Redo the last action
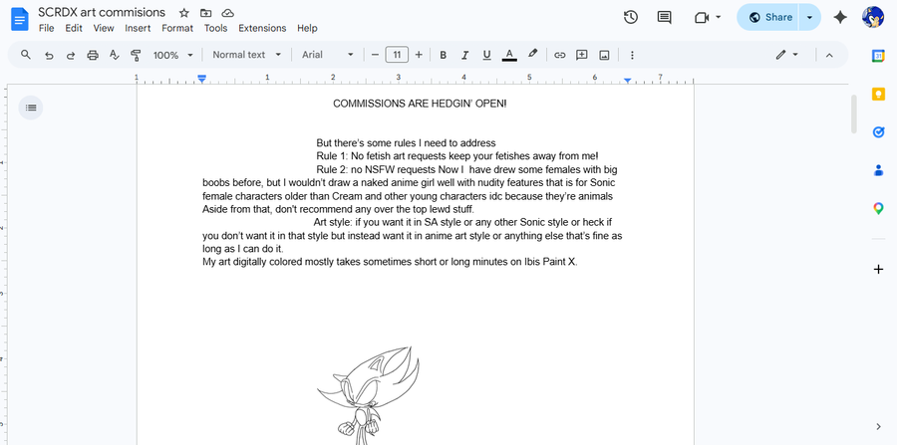This screenshot has height=445, width=897. click(71, 55)
